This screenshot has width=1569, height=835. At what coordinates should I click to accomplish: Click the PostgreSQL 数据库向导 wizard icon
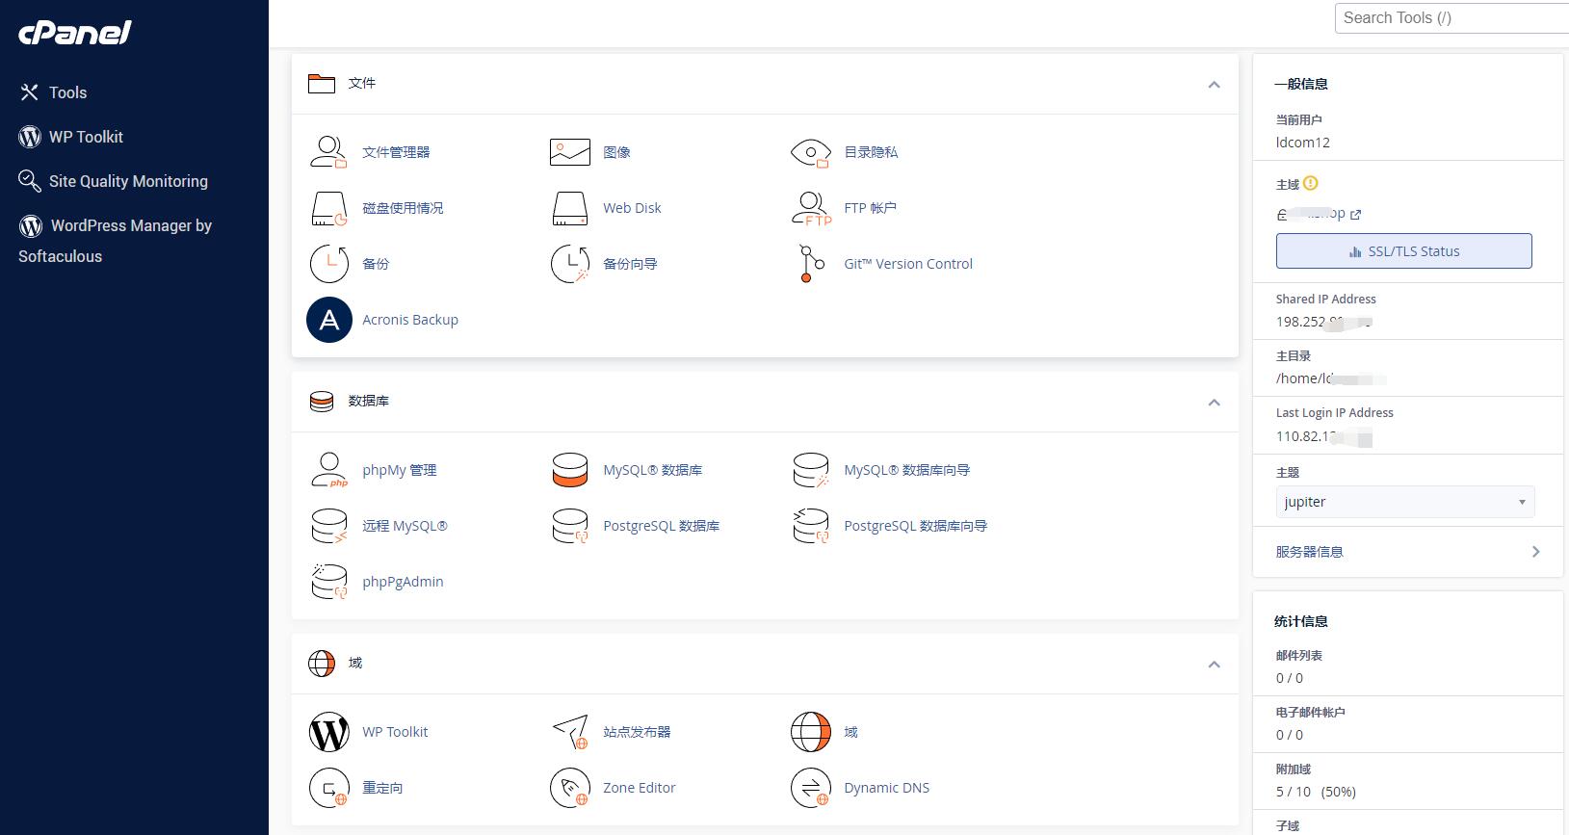tap(810, 526)
